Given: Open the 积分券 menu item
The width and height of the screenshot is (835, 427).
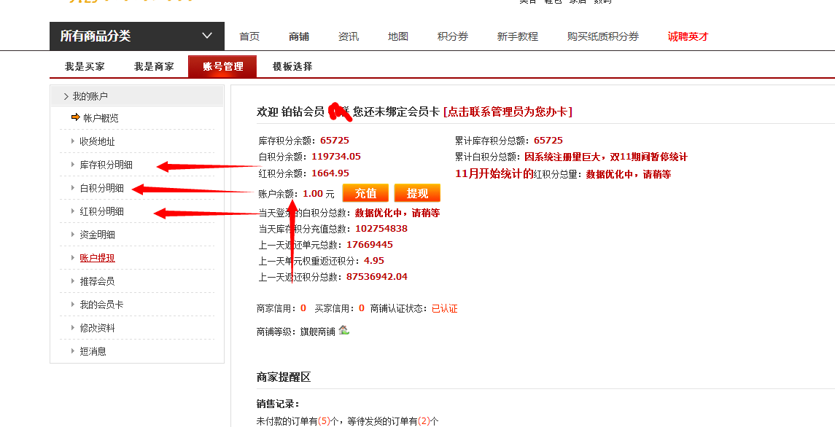Looking at the screenshot, I should [x=452, y=36].
